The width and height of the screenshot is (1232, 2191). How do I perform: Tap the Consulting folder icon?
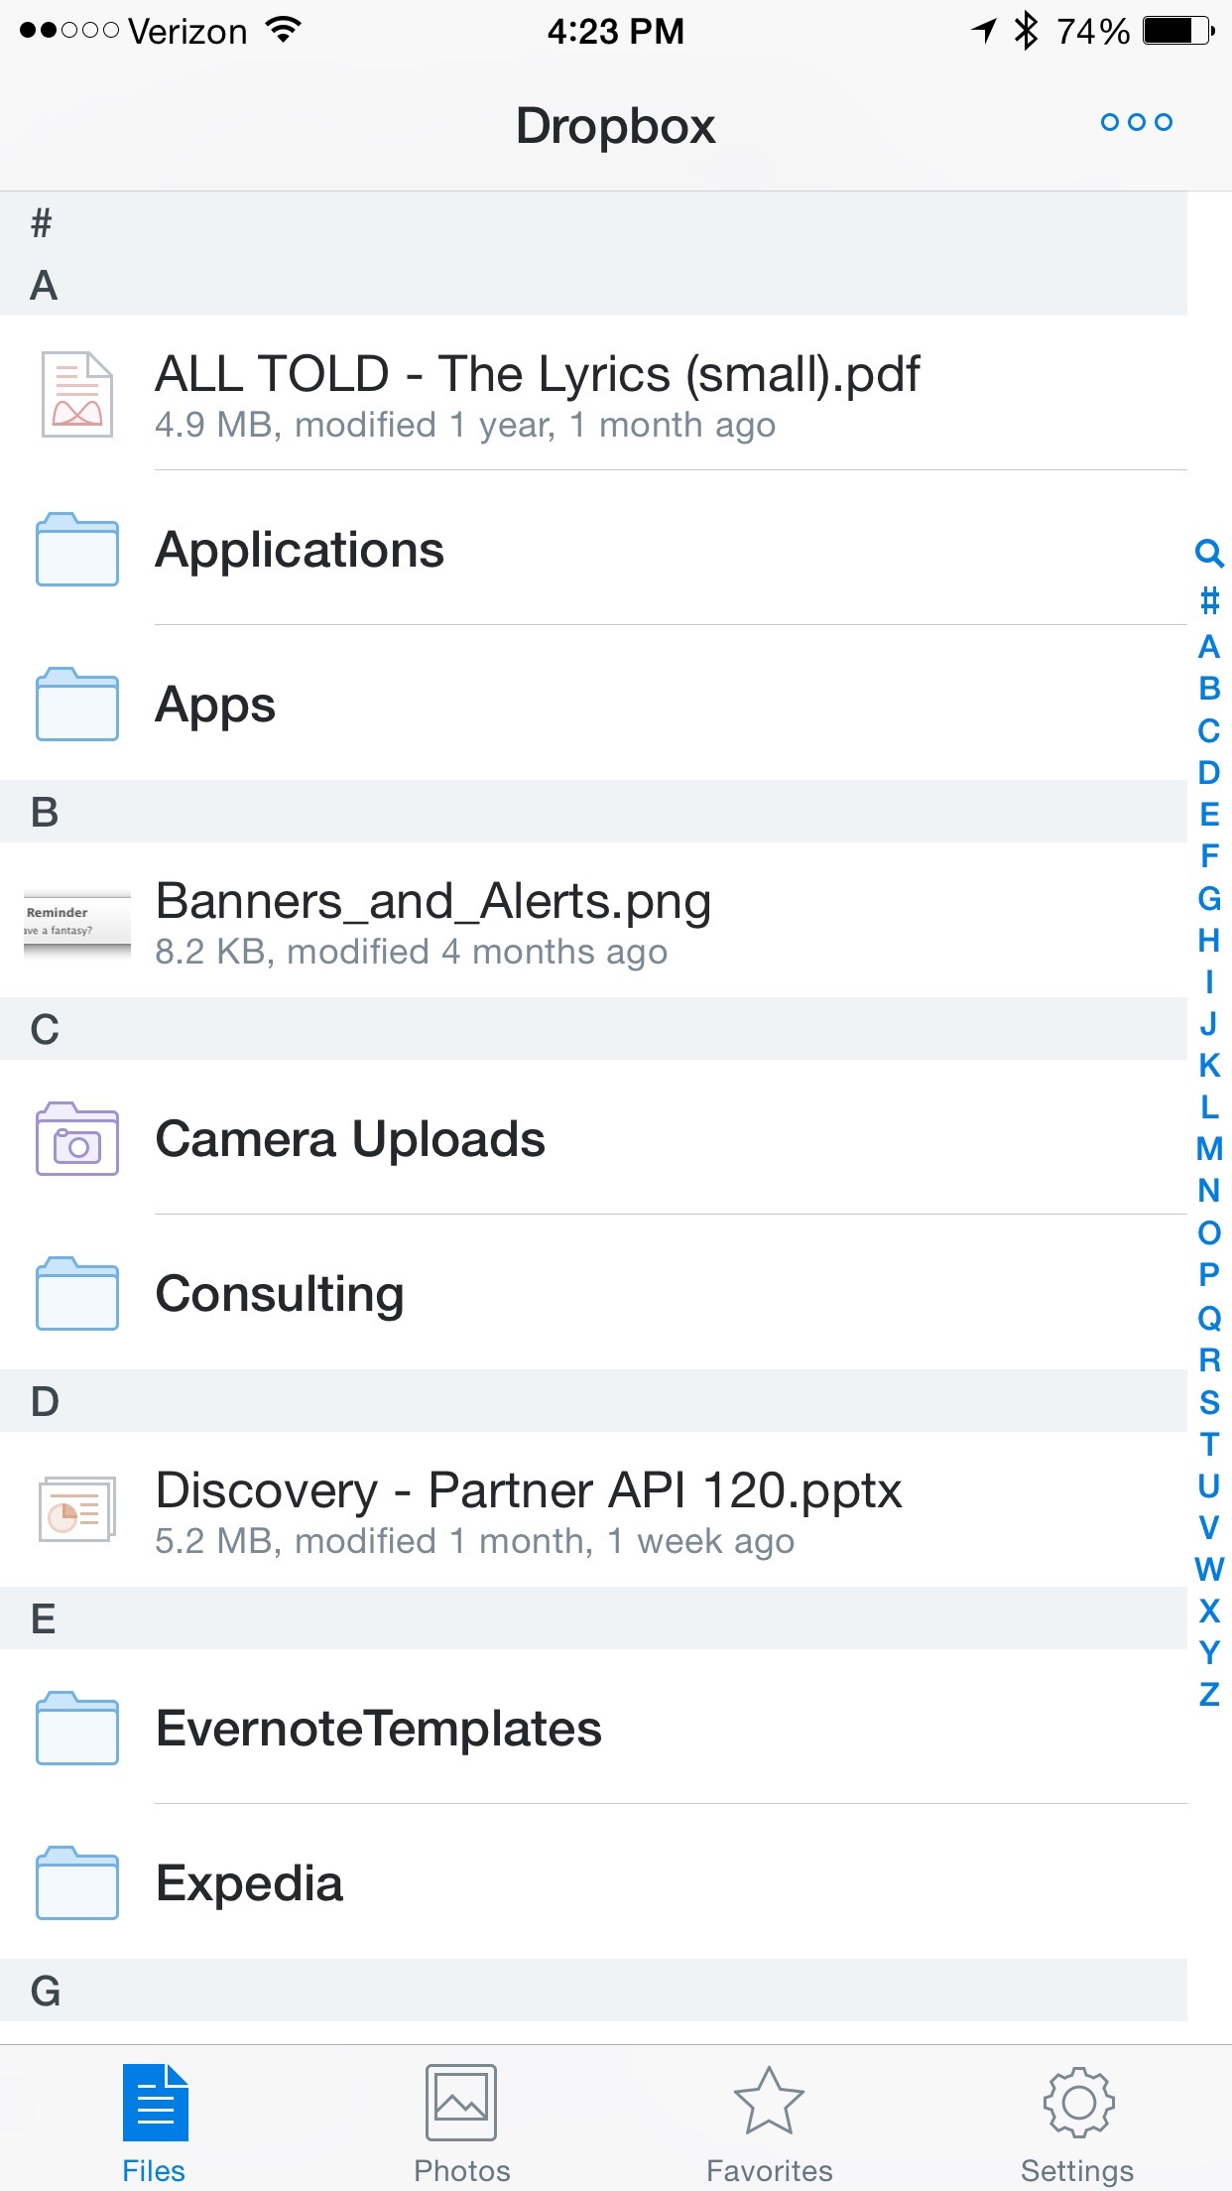pyautogui.click(x=77, y=1293)
